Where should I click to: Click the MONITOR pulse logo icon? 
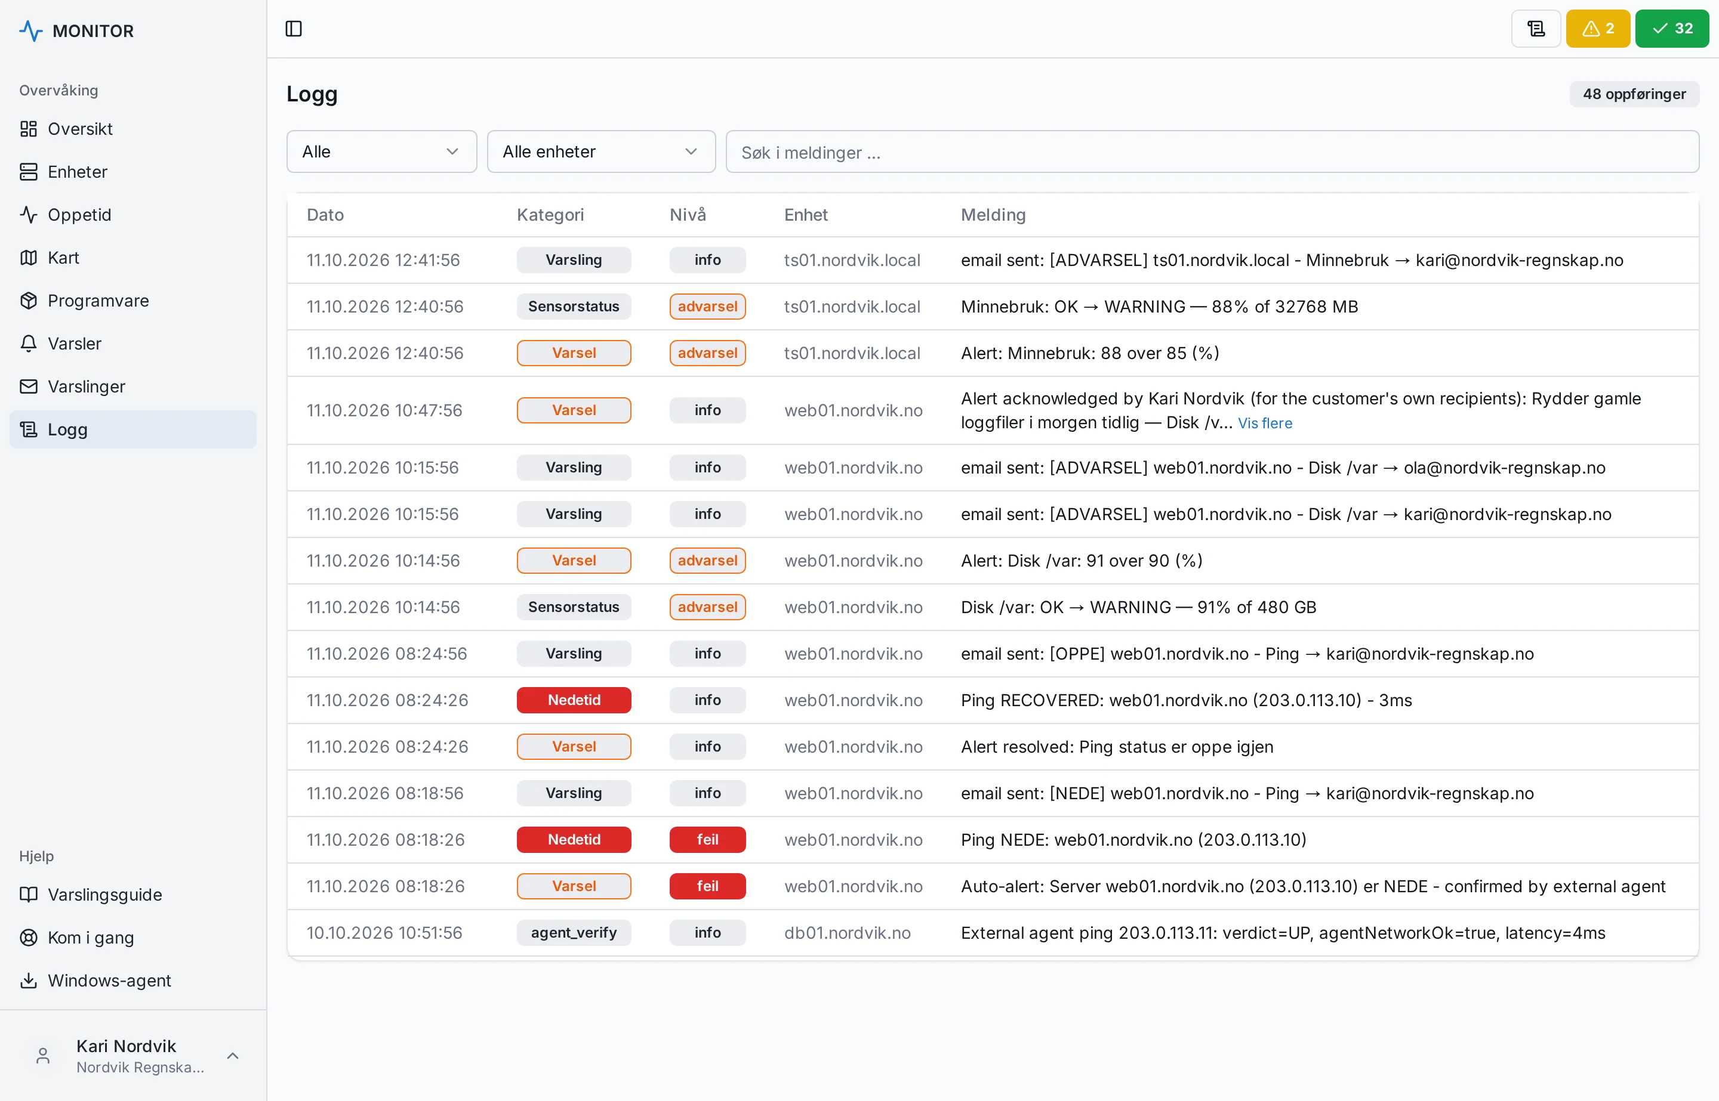tap(31, 31)
